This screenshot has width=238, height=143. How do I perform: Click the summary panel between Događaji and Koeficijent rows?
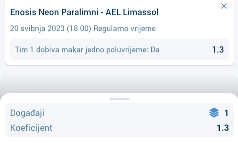coord(119,120)
